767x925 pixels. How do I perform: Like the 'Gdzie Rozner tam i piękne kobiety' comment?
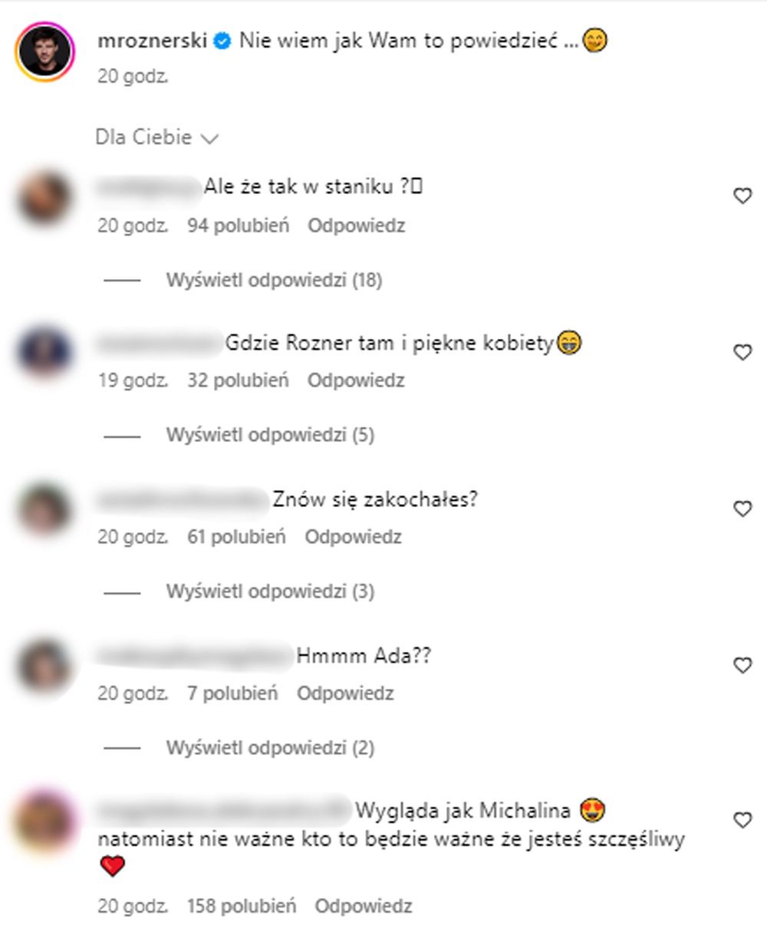[x=742, y=353]
